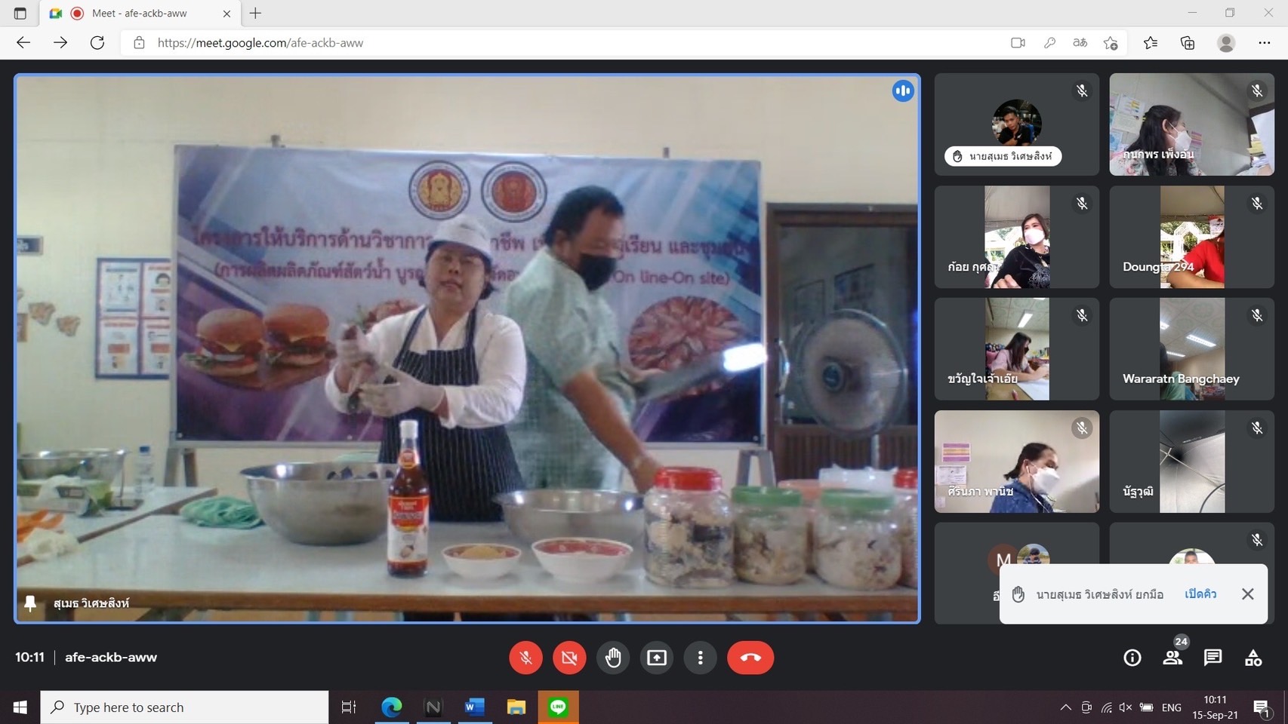Open the activities panel
This screenshot has width=1288, height=724.
[x=1253, y=658]
